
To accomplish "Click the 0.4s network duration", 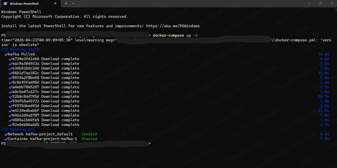I will (324, 134).
